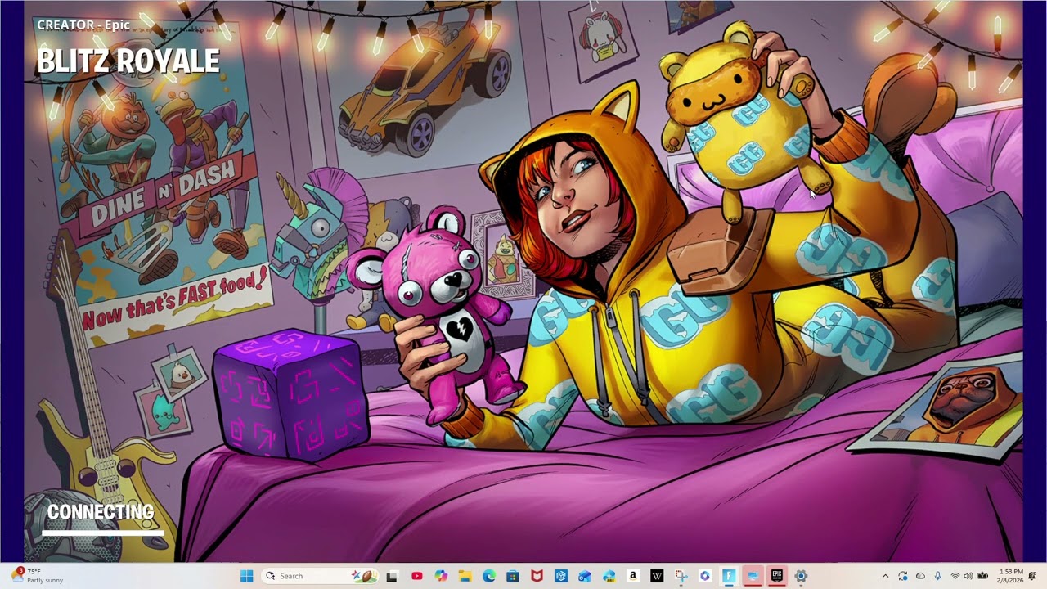
Task: Open the Settings gear in taskbar
Action: (801, 576)
